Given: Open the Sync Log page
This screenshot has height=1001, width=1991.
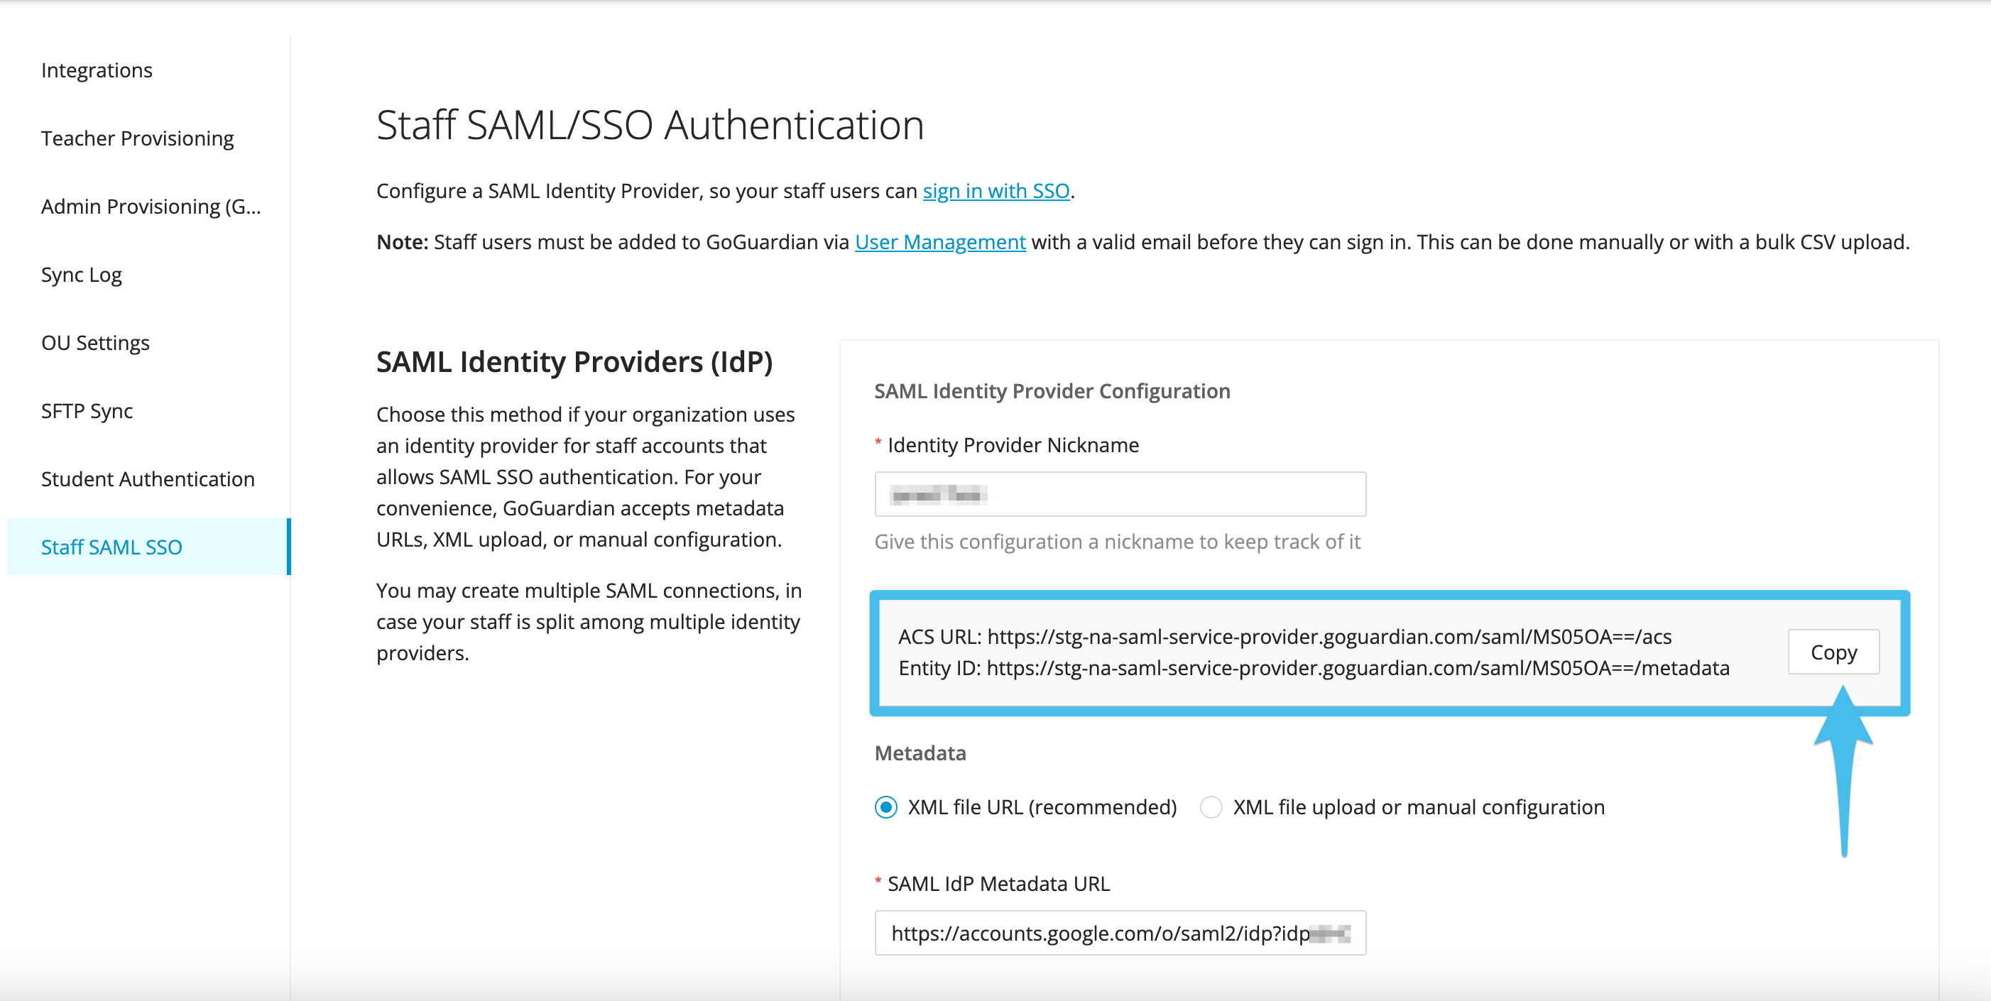Looking at the screenshot, I should pyautogui.click(x=81, y=275).
